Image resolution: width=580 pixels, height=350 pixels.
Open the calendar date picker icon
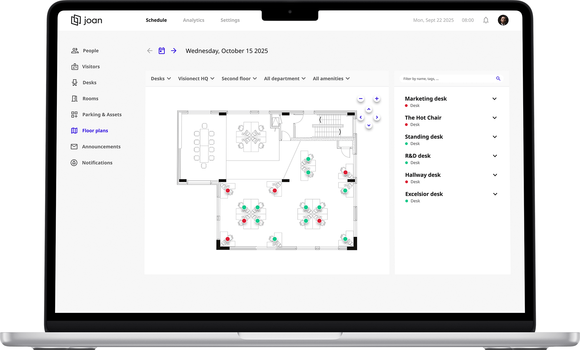click(162, 51)
